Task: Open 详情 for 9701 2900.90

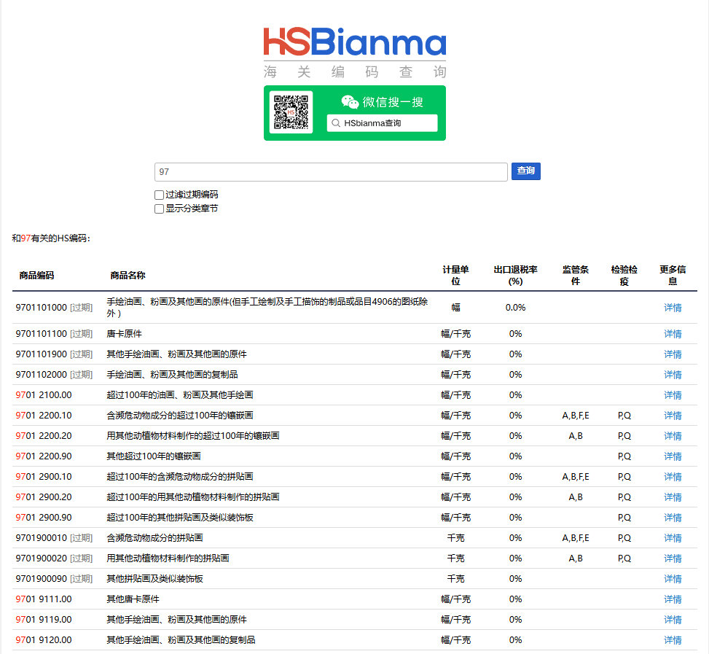Action: 672,518
